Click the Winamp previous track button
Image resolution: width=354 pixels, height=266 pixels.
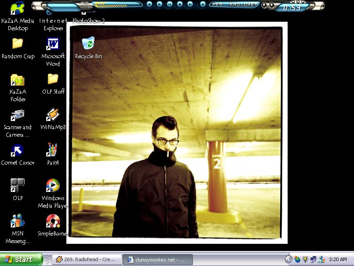(149, 4)
